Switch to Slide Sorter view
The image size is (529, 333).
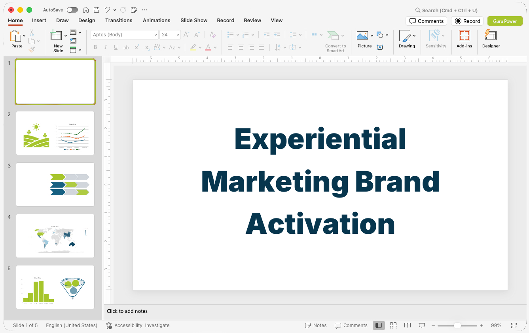point(393,325)
